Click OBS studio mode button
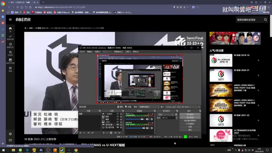Viewport: 272px width, 153px height. point(190,124)
